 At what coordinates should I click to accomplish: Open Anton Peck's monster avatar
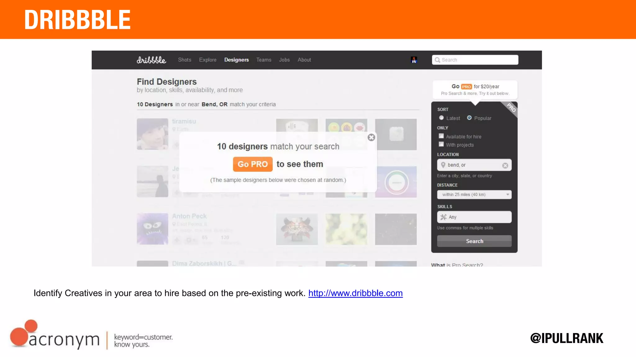click(x=152, y=229)
